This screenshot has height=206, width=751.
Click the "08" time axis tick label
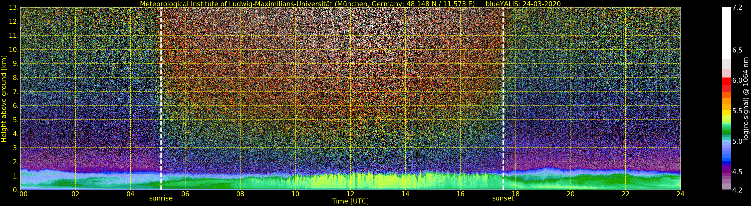pyautogui.click(x=240, y=194)
